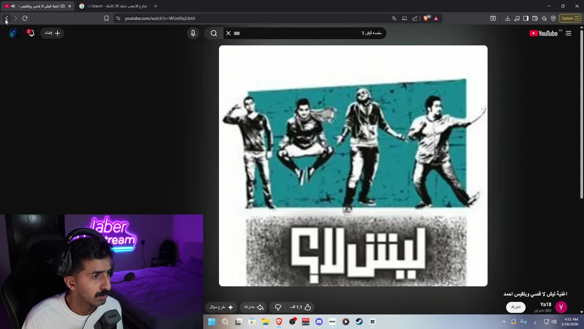Toggle the browser sidebar panel
This screenshot has width=584, height=329.
[526, 18]
